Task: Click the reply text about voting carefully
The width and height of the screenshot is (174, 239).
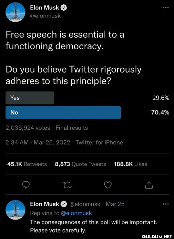Action: (94, 226)
